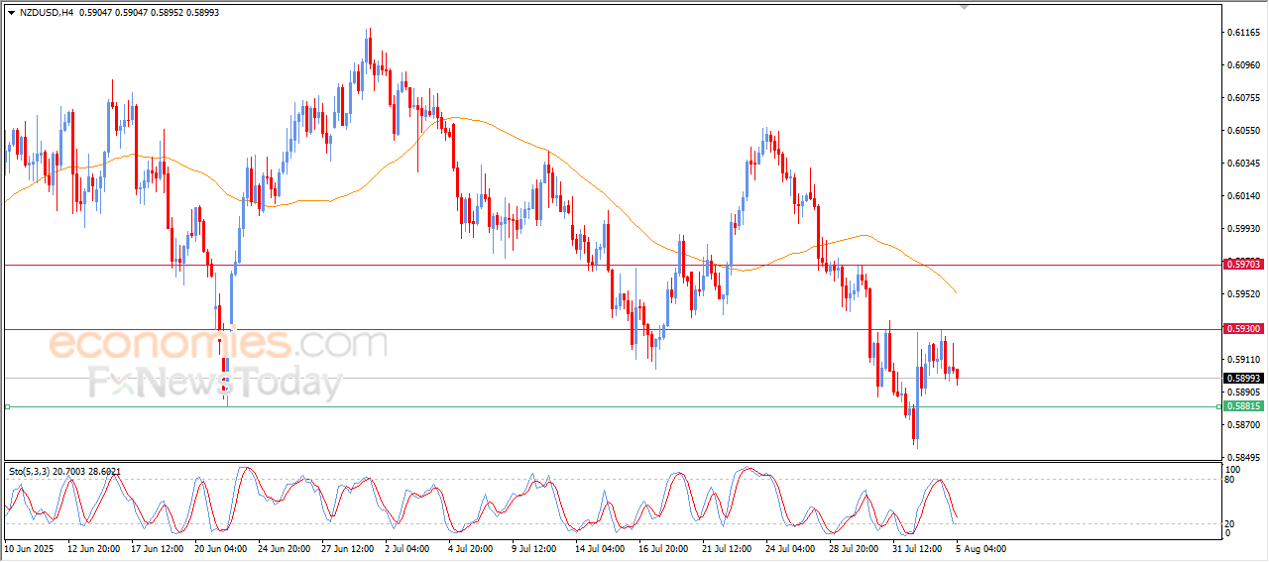Screen dimensions: 1269x562
Task: Click the 0.59110 price axis value
Action: pyautogui.click(x=1243, y=360)
